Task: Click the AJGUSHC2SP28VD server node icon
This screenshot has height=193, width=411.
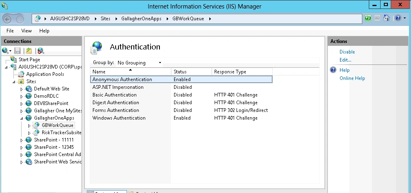Action: 13,67
